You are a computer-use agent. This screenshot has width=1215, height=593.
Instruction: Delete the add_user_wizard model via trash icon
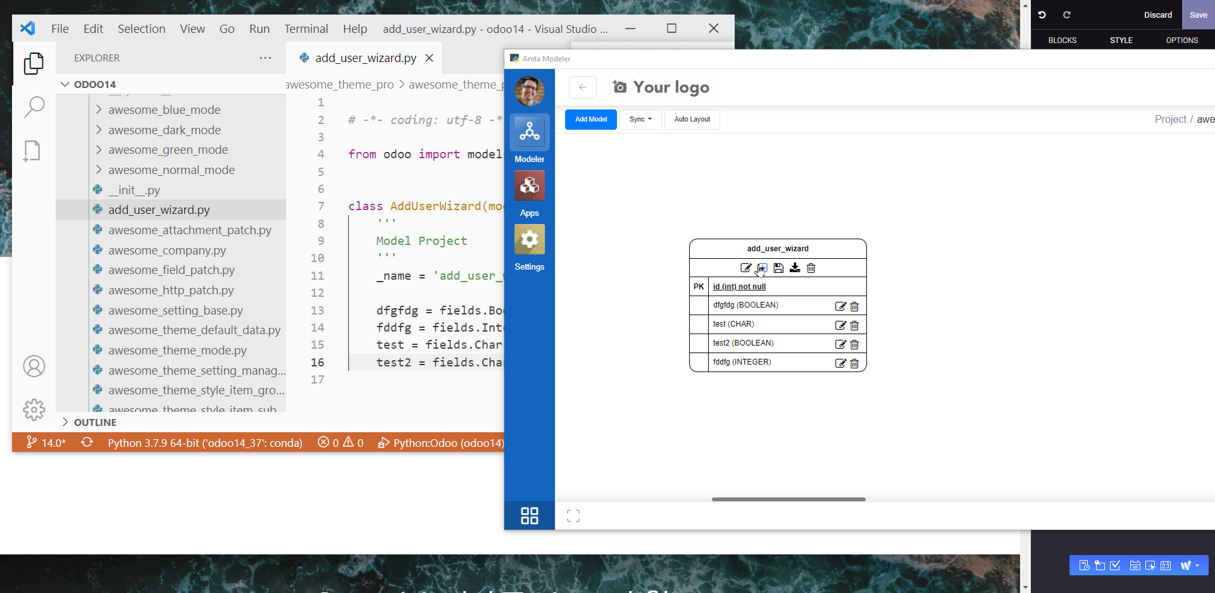pyautogui.click(x=811, y=268)
